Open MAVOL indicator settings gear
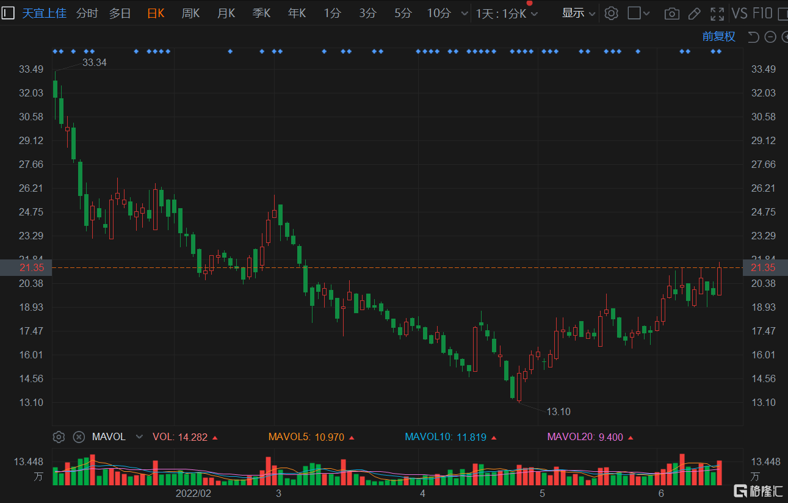 pyautogui.click(x=59, y=437)
